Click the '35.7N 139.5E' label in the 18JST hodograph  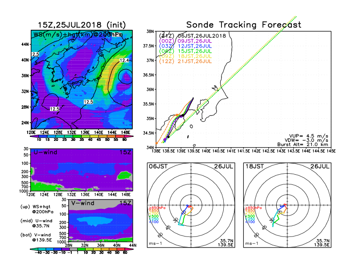322,243
